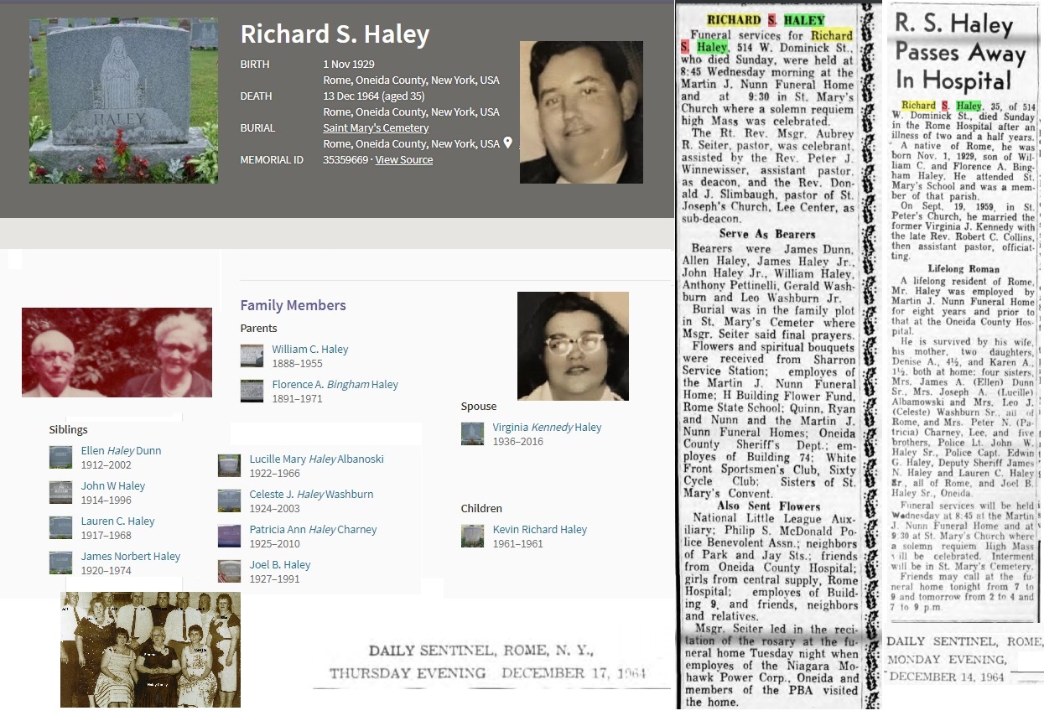Click John W Haley's gravestone thumbnail
This screenshot has height=721, width=1044.
pyautogui.click(x=60, y=492)
